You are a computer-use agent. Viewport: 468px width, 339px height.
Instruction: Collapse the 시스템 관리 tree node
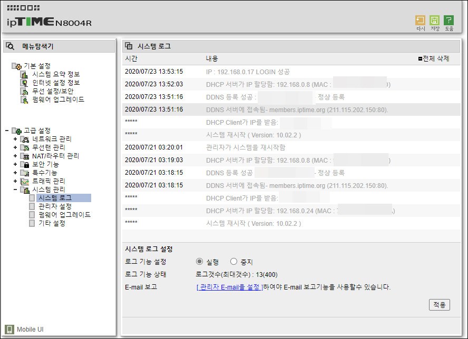pyautogui.click(x=15, y=190)
